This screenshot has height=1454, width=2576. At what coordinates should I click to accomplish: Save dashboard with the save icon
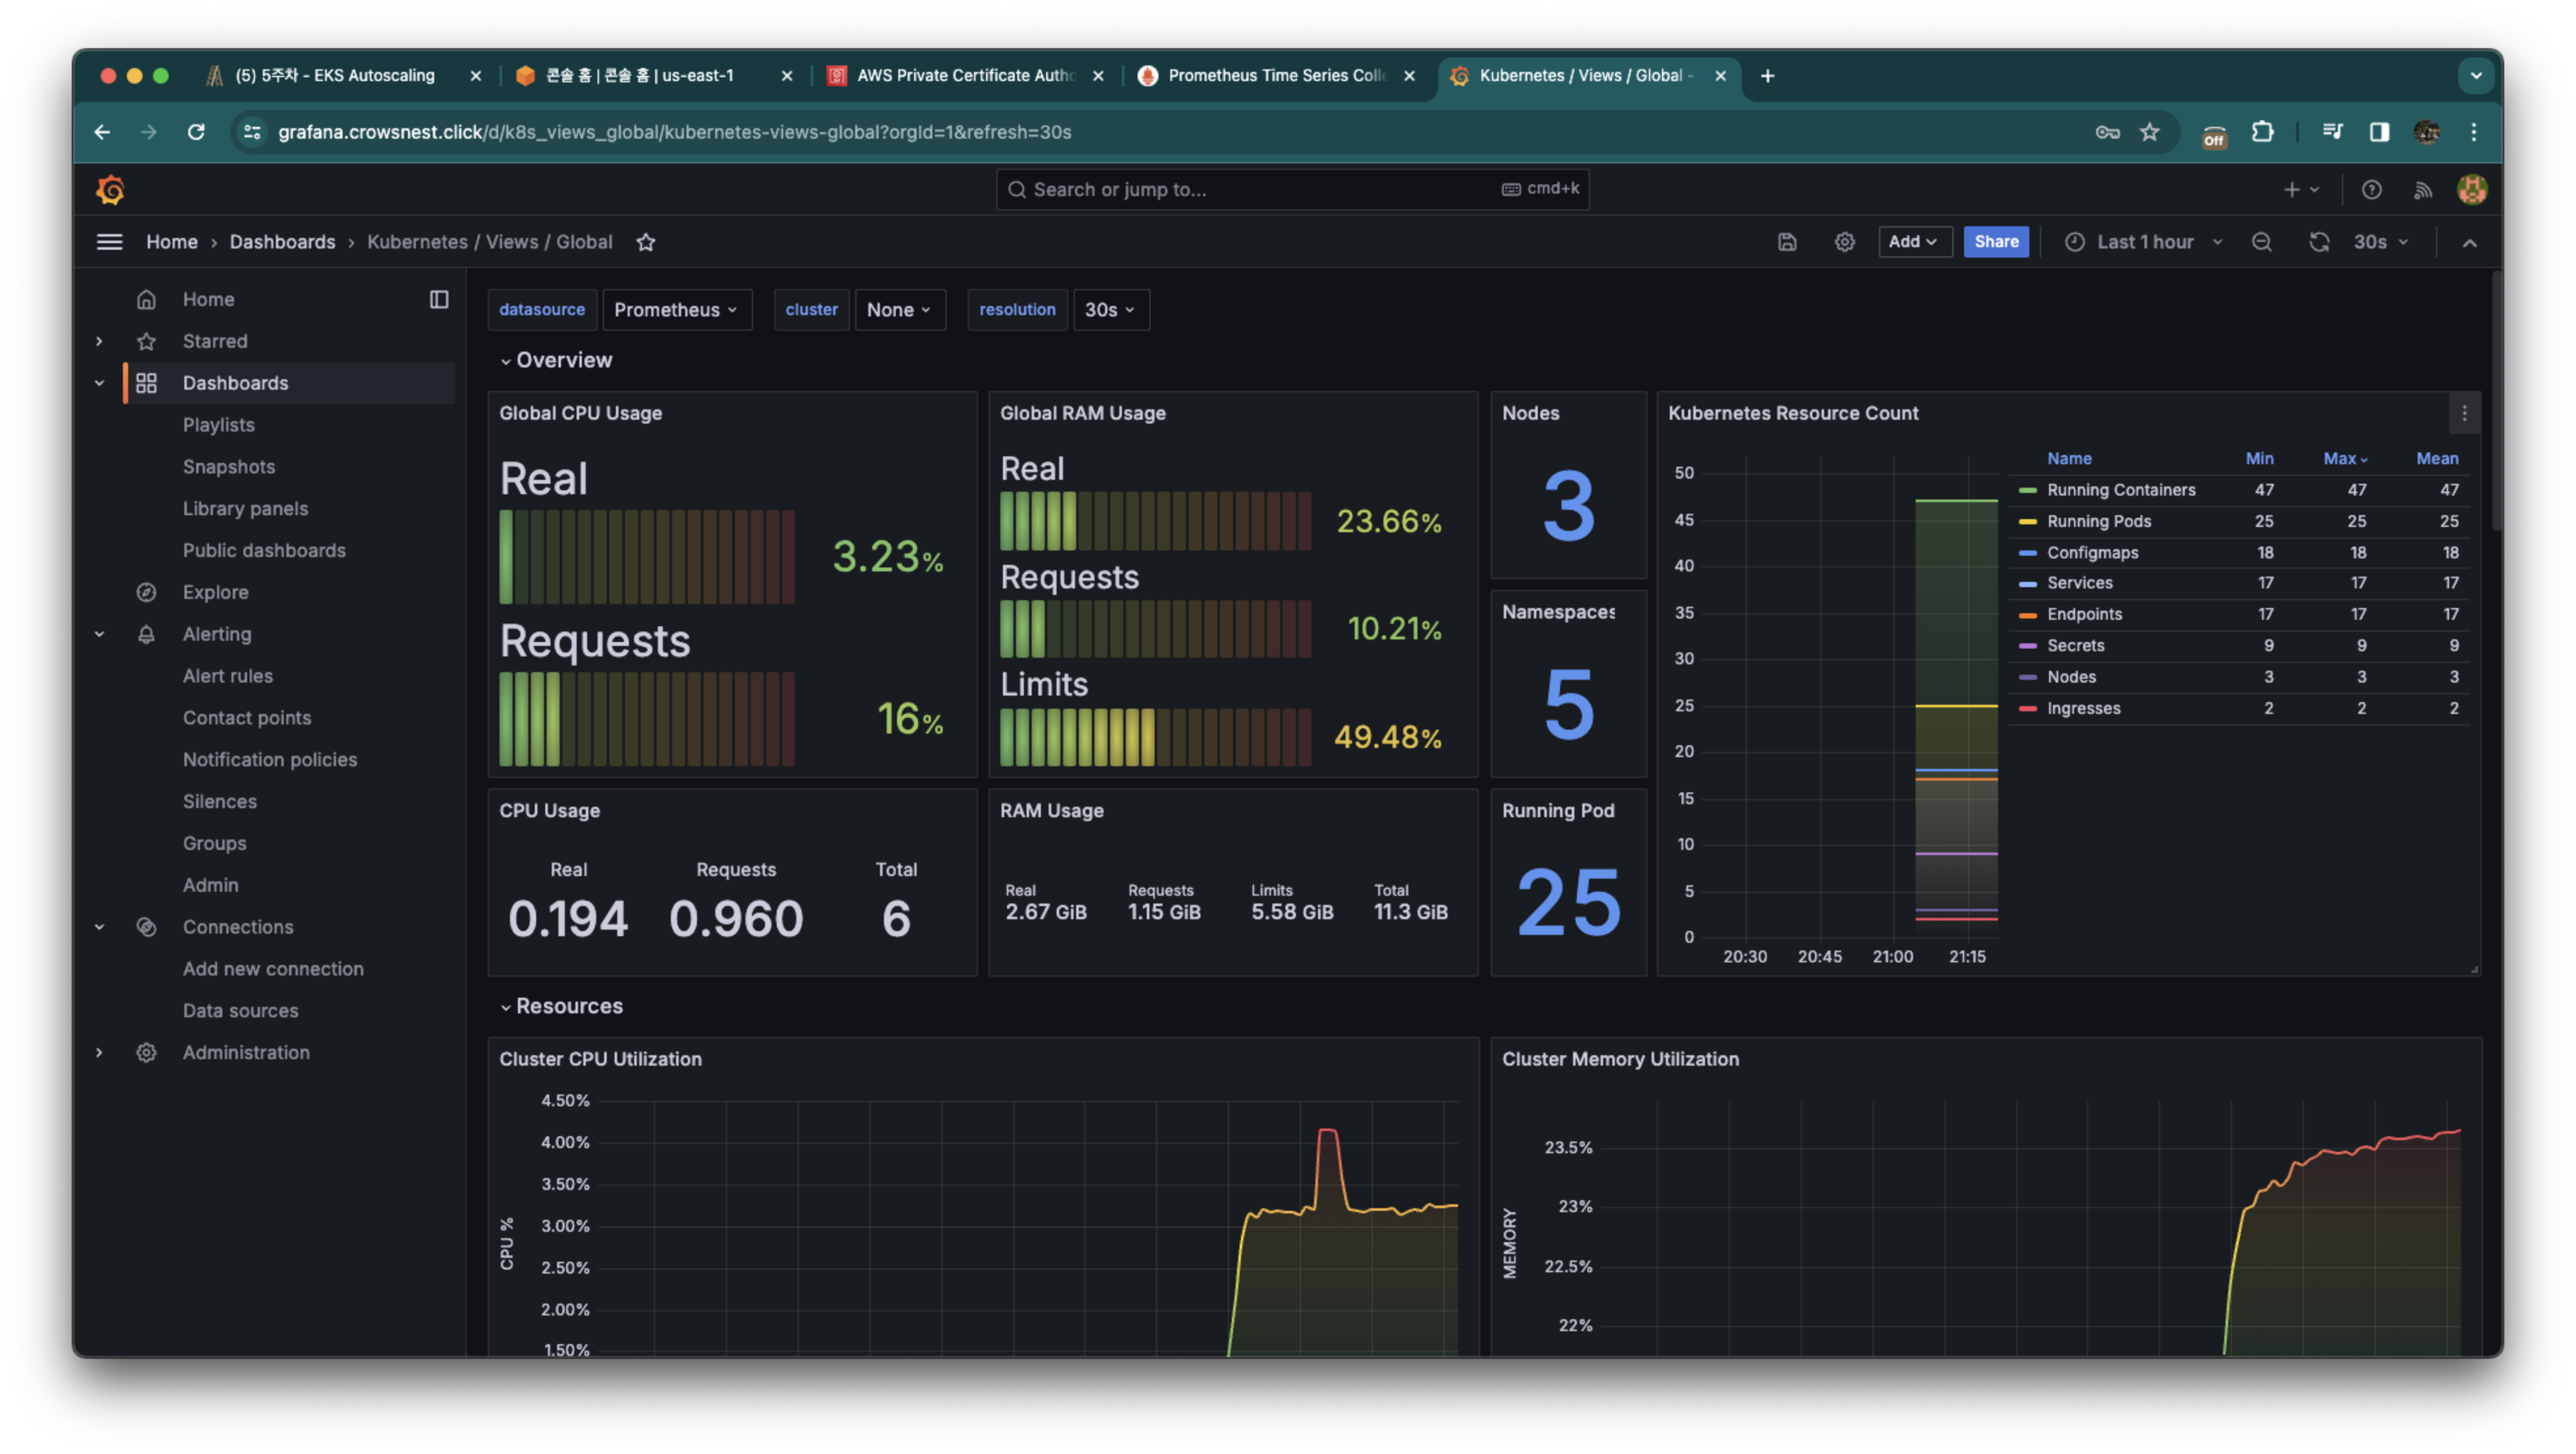(x=1787, y=242)
